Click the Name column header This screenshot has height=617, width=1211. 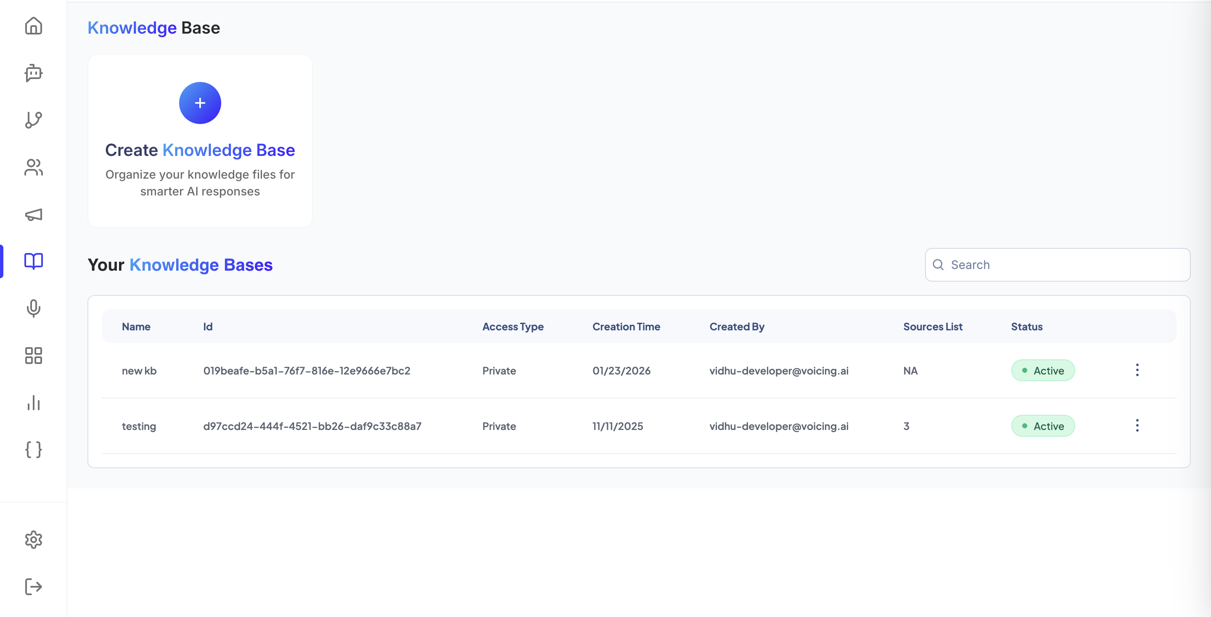click(x=136, y=326)
